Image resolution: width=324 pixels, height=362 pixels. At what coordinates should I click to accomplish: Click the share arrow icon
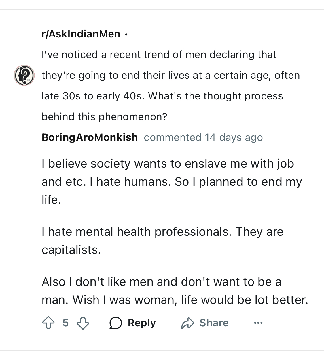[188, 323]
